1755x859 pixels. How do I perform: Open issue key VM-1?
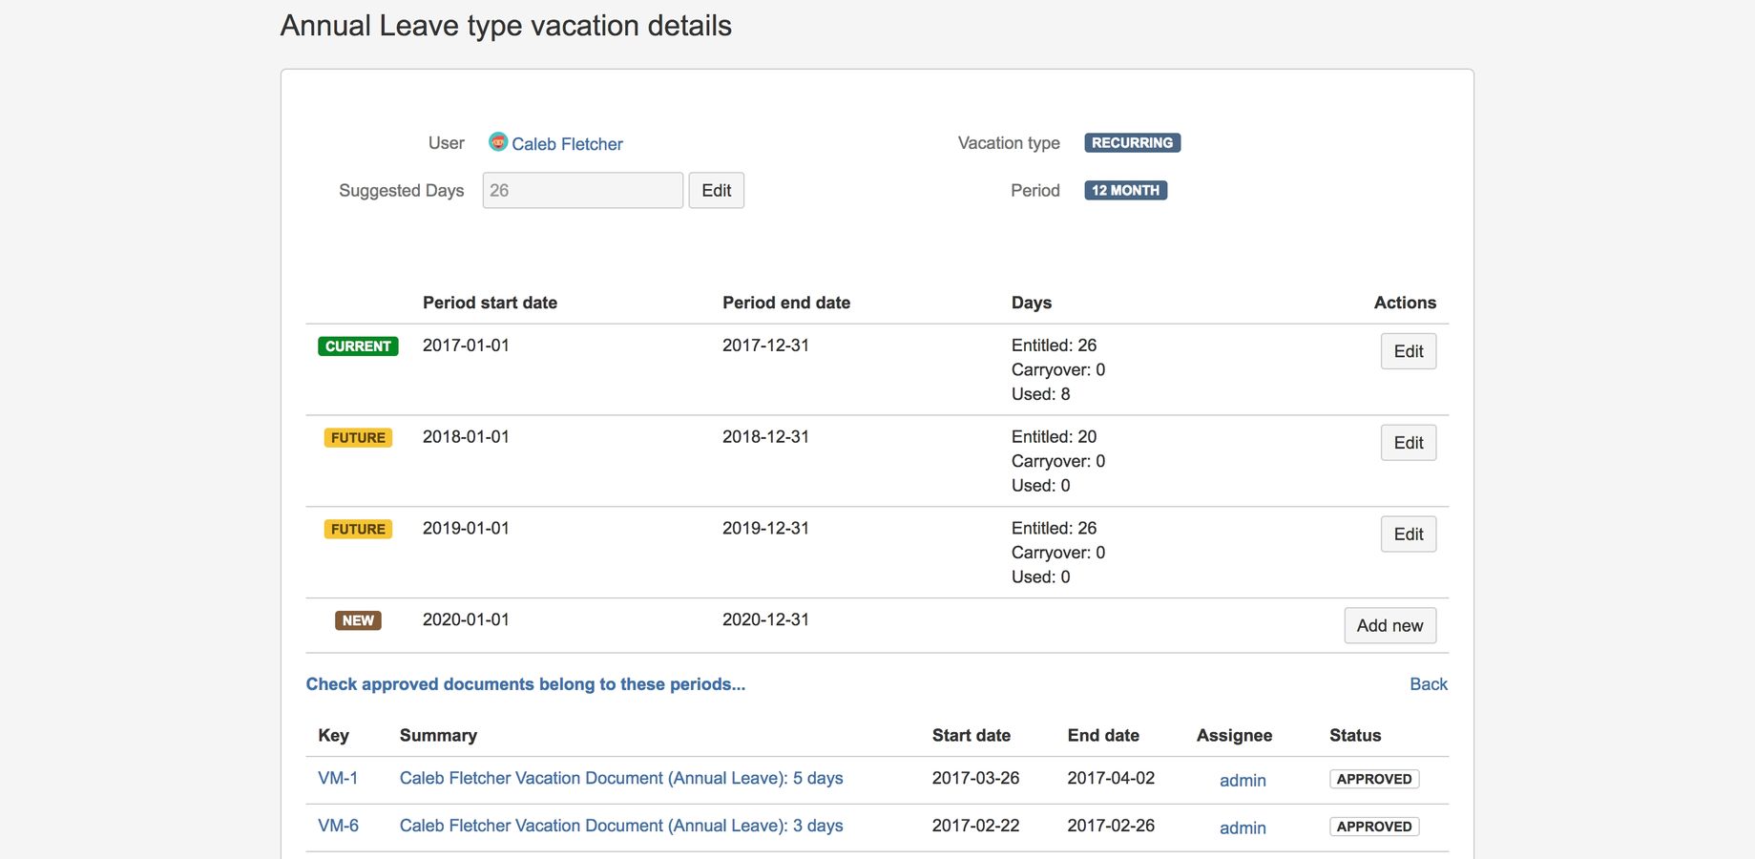click(338, 778)
